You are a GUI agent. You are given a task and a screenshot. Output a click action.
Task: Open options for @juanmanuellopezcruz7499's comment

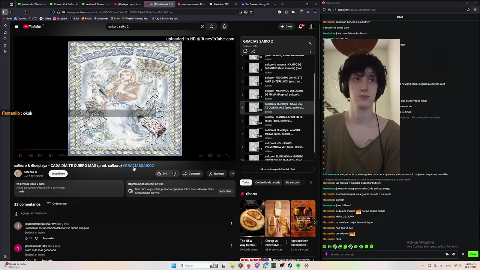[231, 224]
